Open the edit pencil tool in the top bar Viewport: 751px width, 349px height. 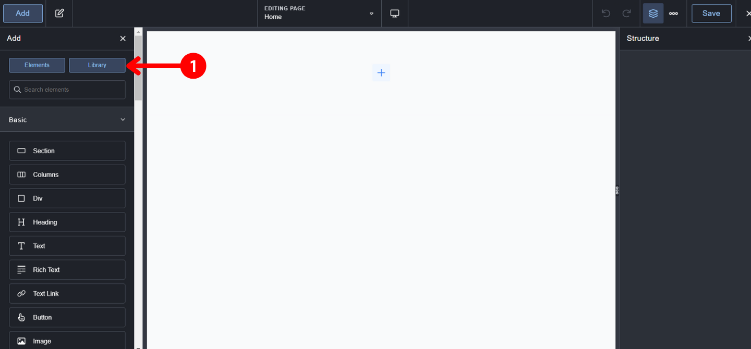(59, 14)
